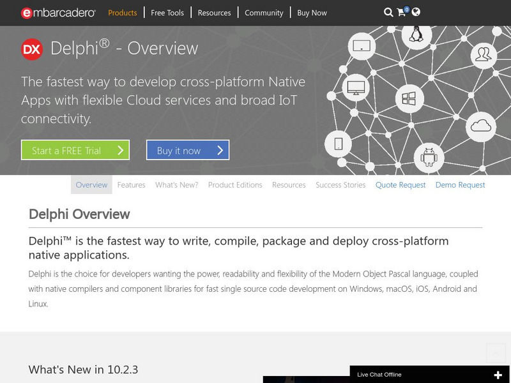Click the cart item count badge

click(x=407, y=9)
